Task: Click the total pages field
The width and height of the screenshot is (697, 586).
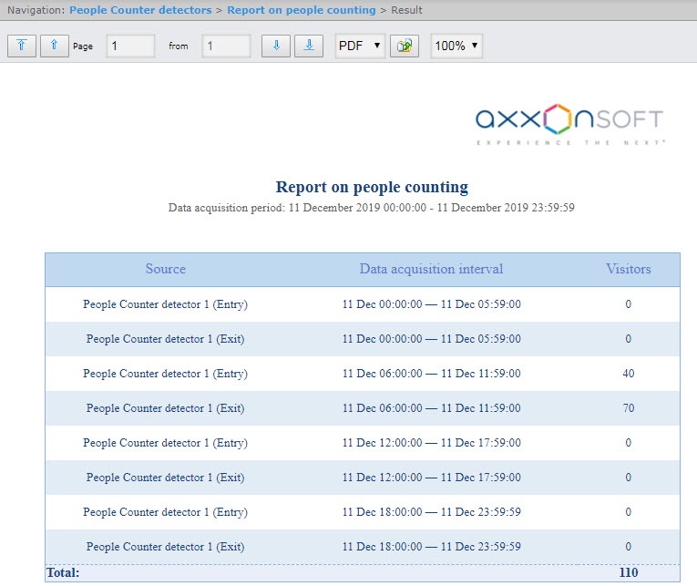Action: (x=226, y=46)
